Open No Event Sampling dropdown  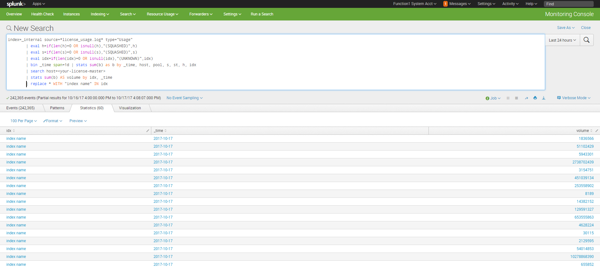(x=184, y=98)
